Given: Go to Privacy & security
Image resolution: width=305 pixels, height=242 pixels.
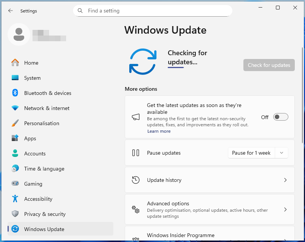Looking at the screenshot, I should tap(60, 214).
